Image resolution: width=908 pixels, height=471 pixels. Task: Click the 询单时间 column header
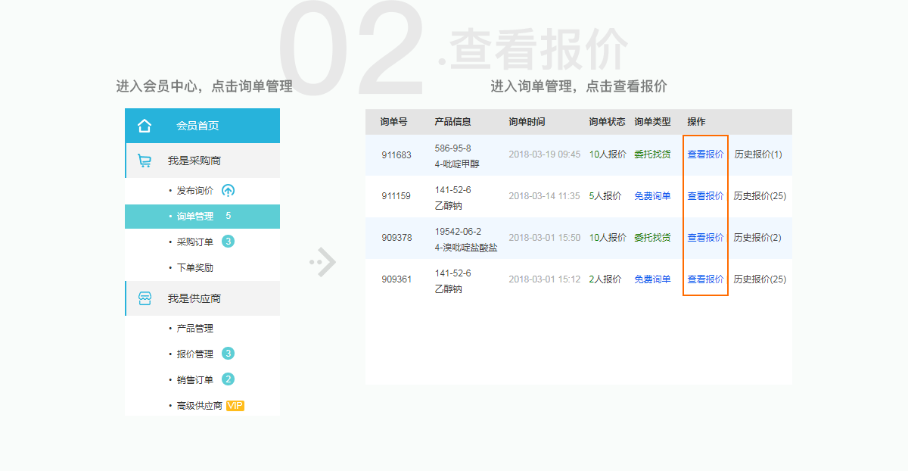527,122
